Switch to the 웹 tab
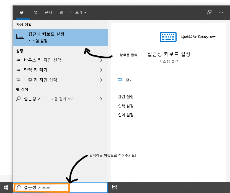Viewport: 230px width, 193px height. (61, 12)
